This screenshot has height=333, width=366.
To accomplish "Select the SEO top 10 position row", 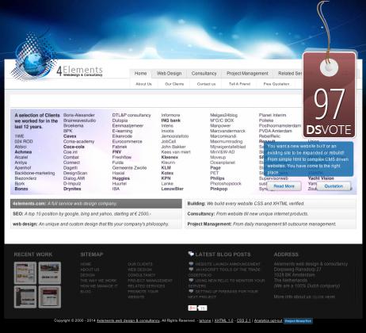I will 96,214.
